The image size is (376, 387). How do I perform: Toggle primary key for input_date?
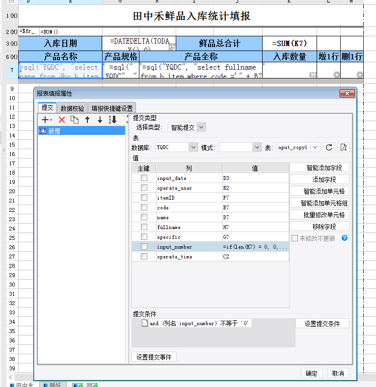[x=144, y=178]
